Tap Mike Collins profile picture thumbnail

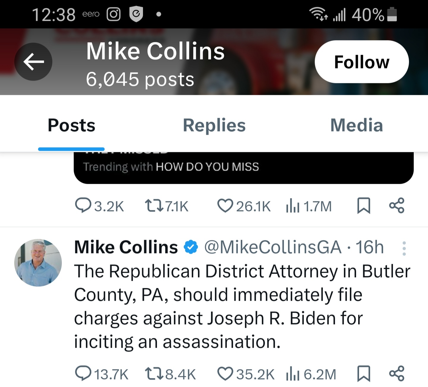click(x=38, y=263)
